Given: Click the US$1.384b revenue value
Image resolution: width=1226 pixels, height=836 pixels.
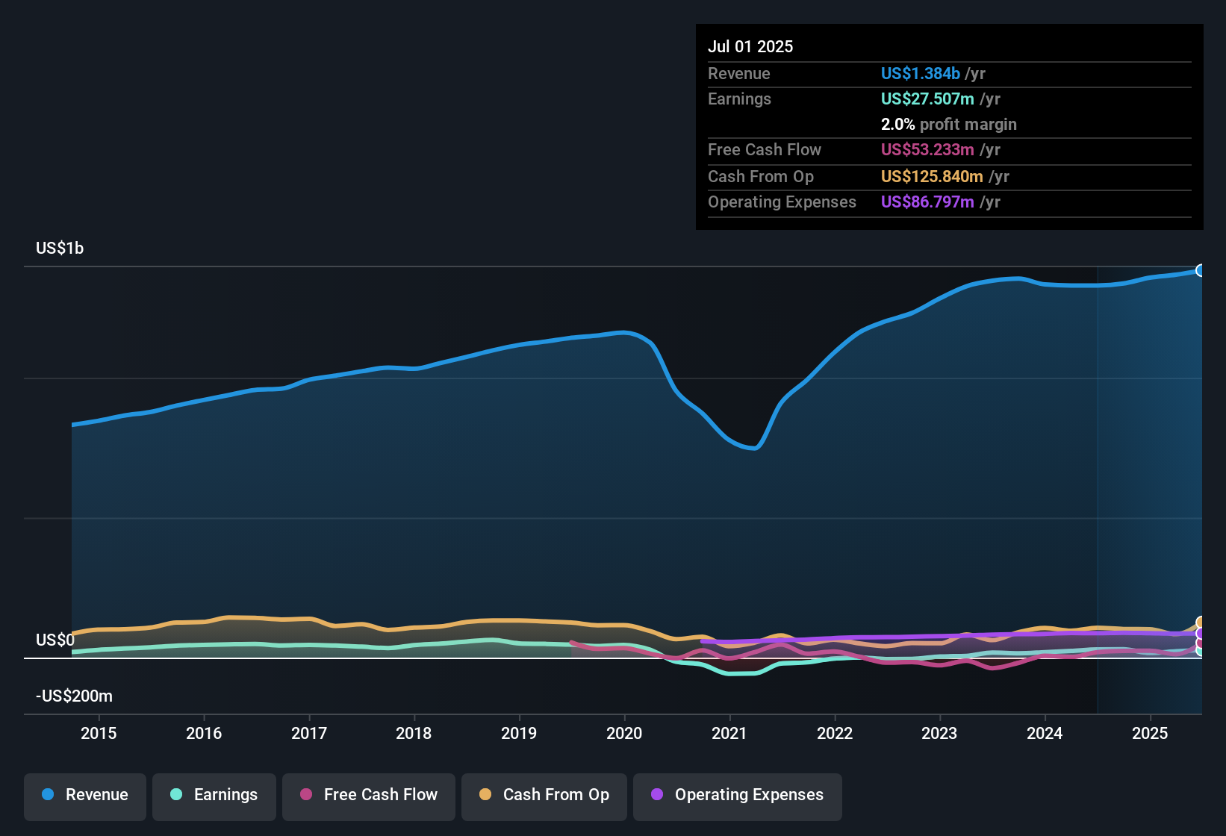Looking at the screenshot, I should [920, 73].
